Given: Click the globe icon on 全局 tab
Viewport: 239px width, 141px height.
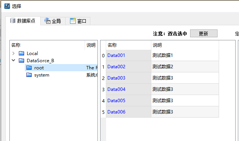Looking at the screenshot, I should click(x=47, y=21).
